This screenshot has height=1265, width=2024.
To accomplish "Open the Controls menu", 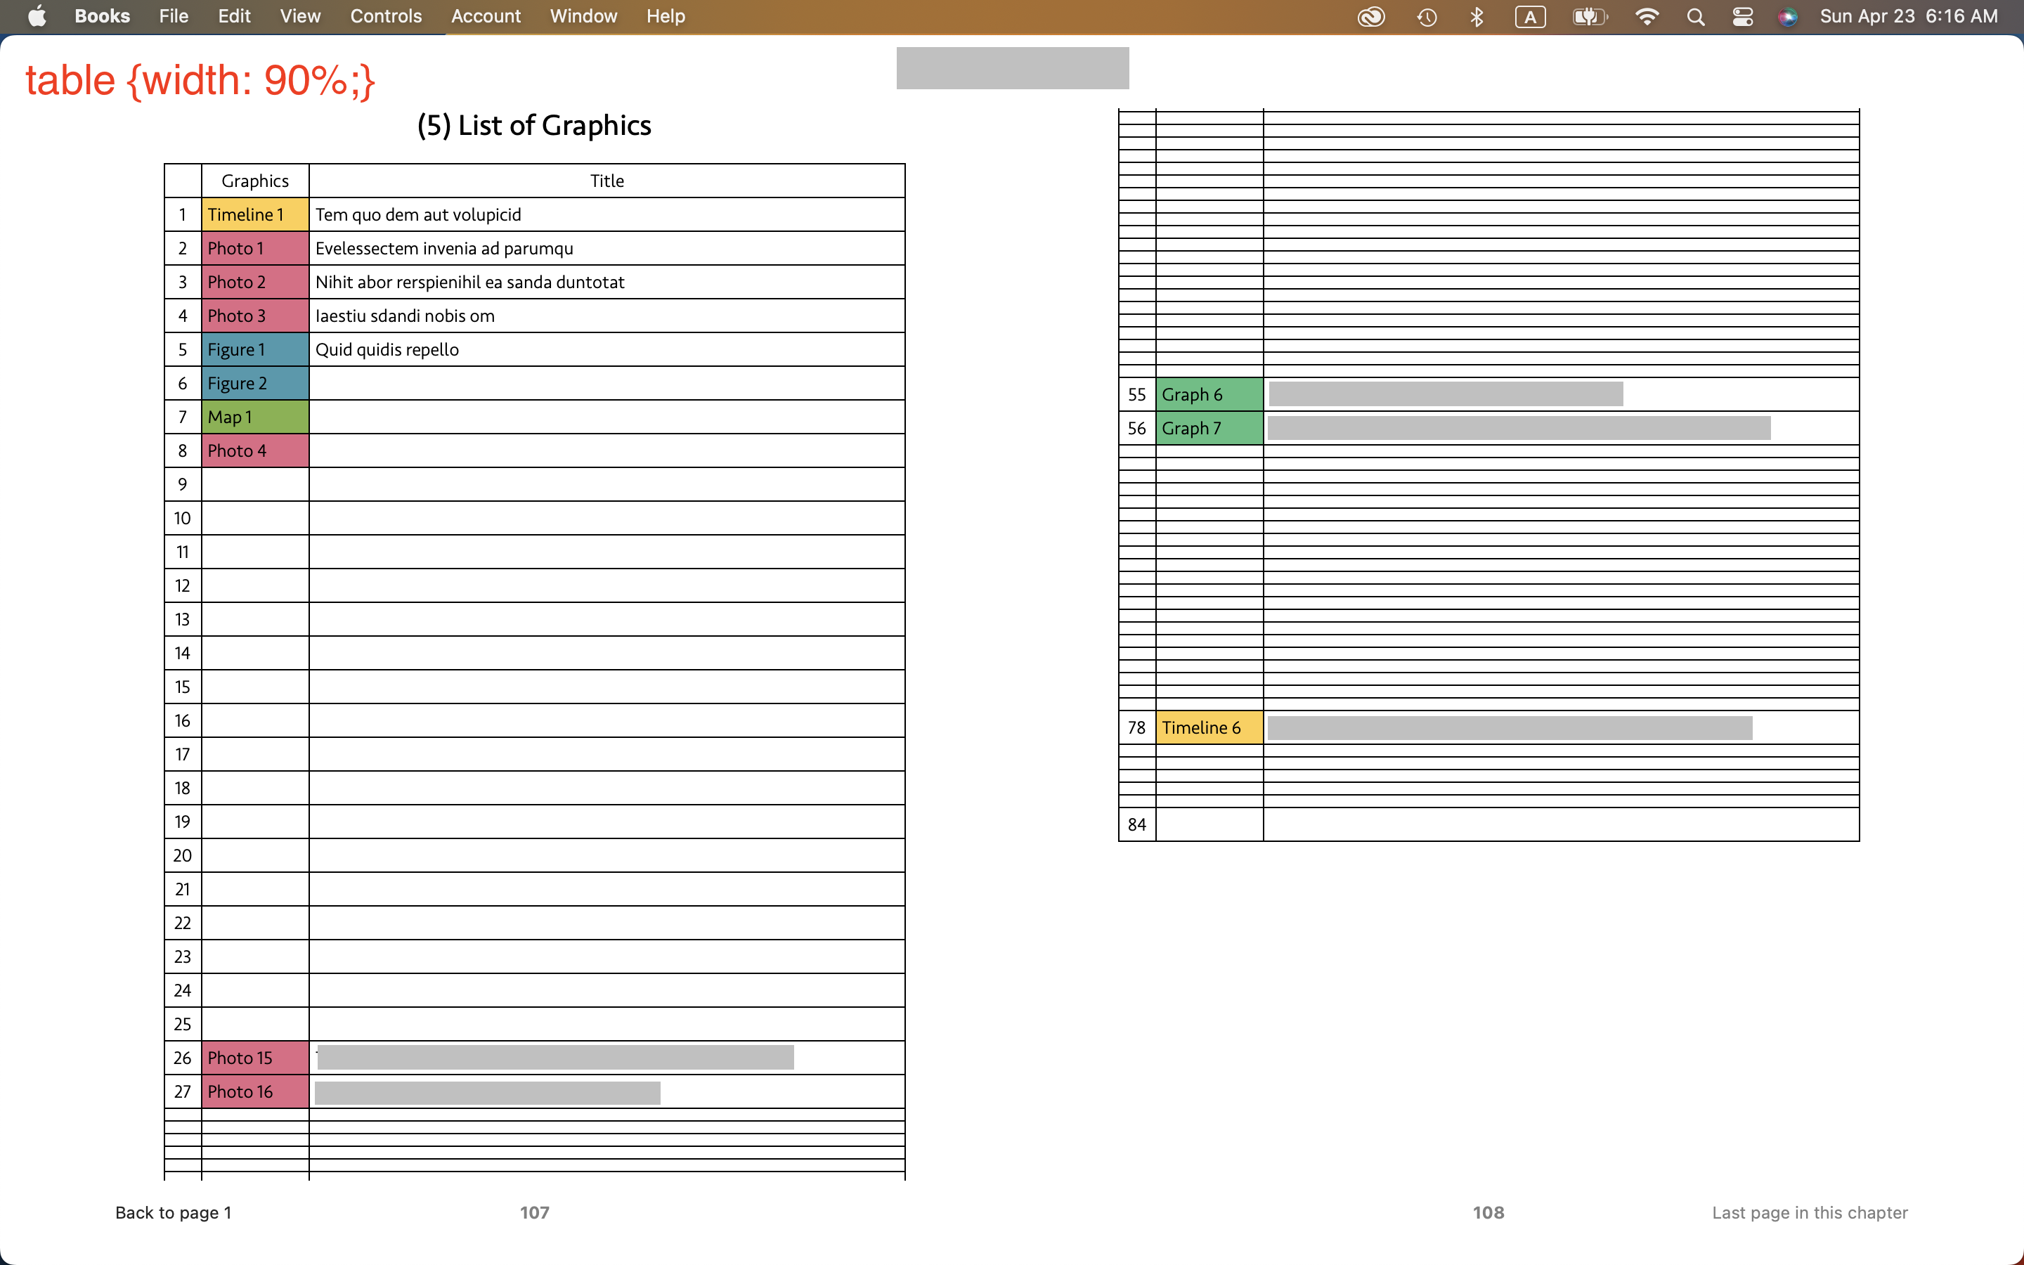I will tap(386, 16).
